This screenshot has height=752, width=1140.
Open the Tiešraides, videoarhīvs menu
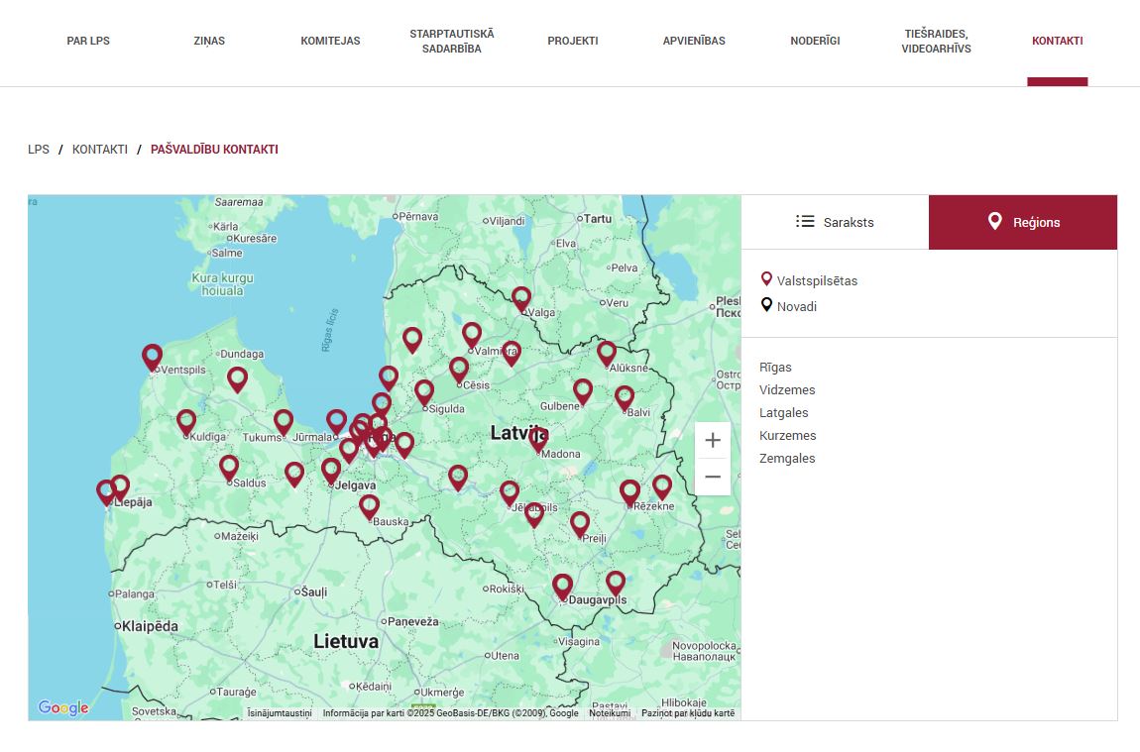pos(936,41)
